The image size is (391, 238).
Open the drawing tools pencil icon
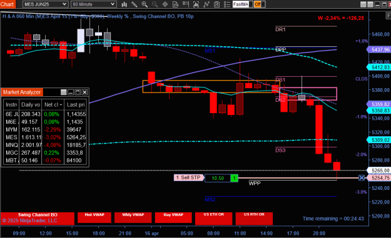click(x=134, y=4)
